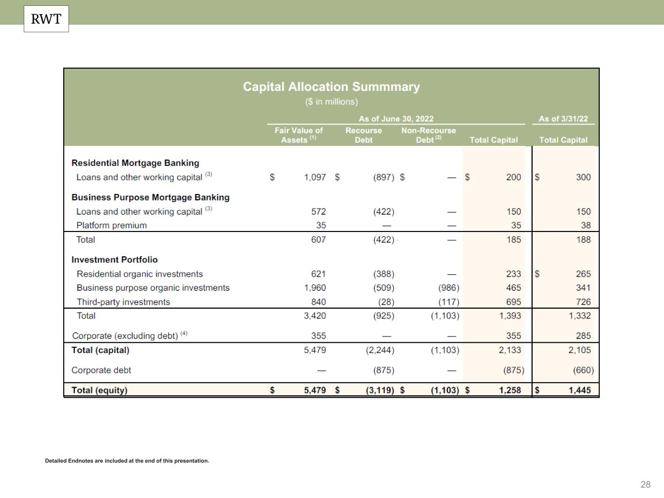Select the Recourse Debt column header
The image size is (664, 498).
click(363, 135)
